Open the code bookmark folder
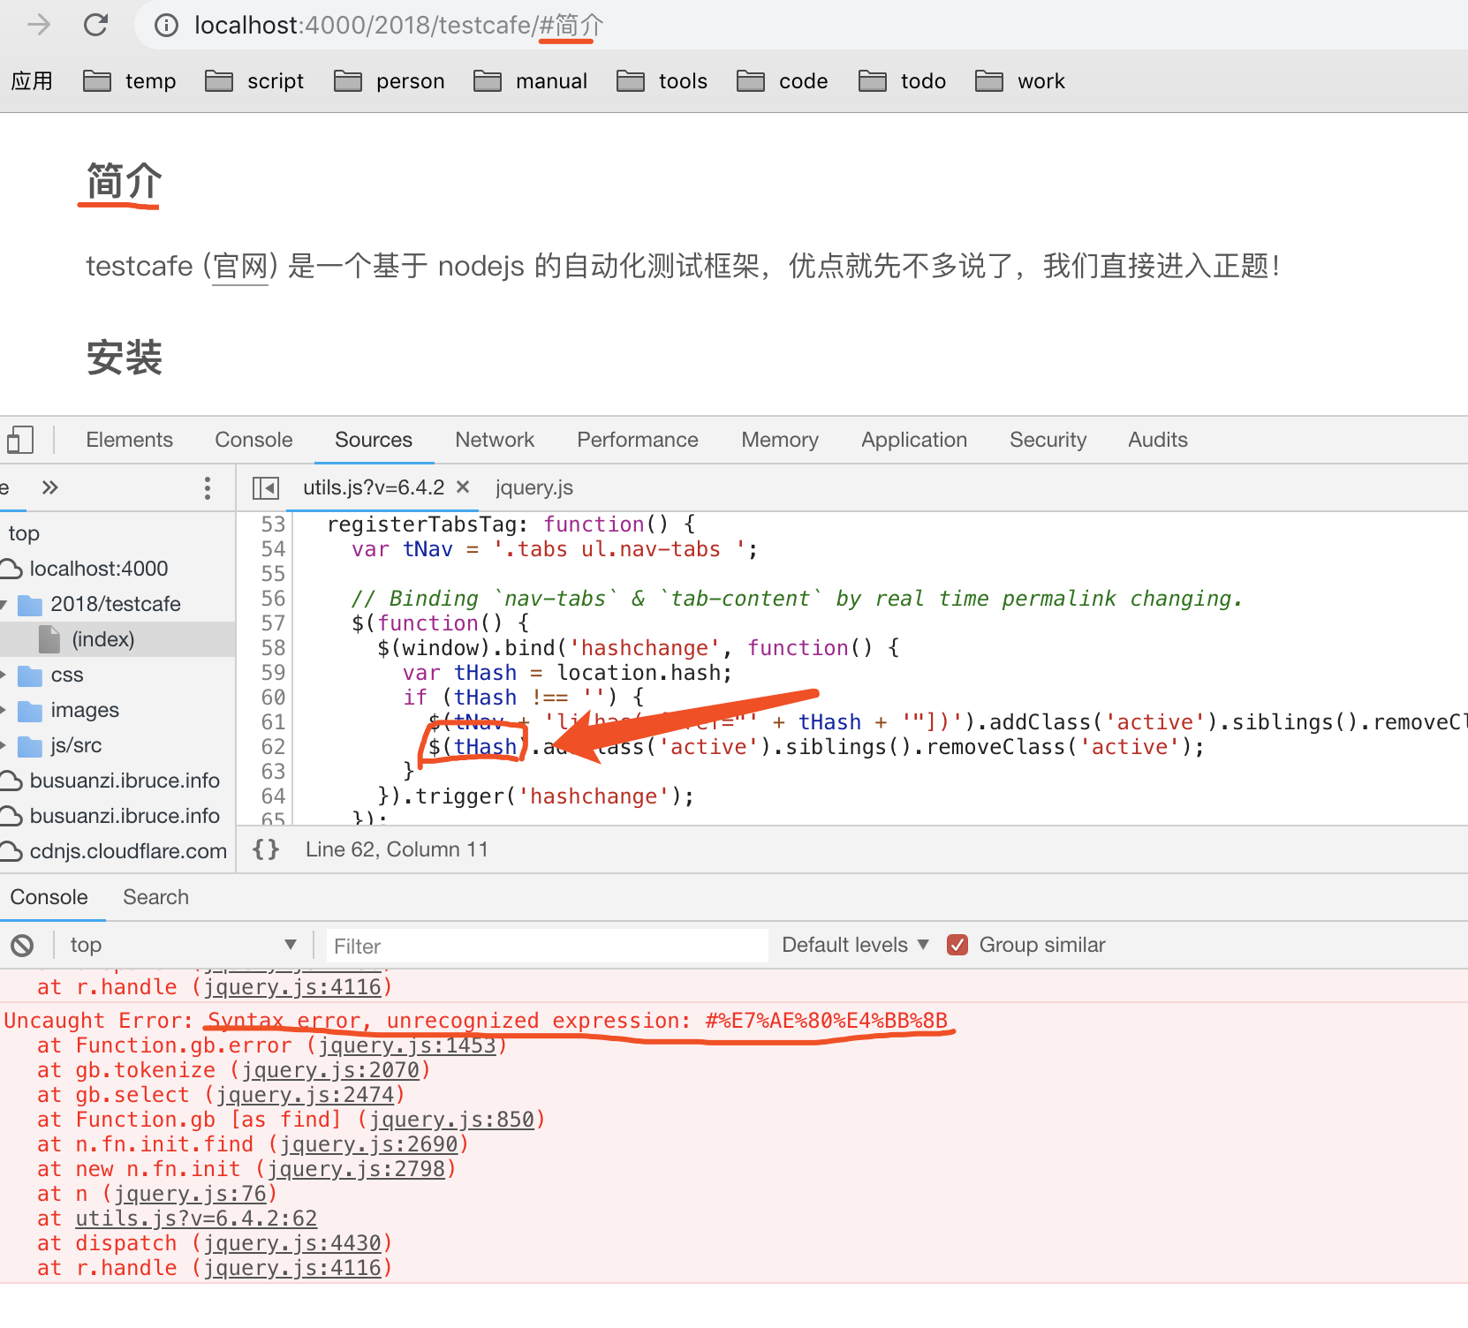Viewport: 1468px width, 1328px height. point(783,81)
